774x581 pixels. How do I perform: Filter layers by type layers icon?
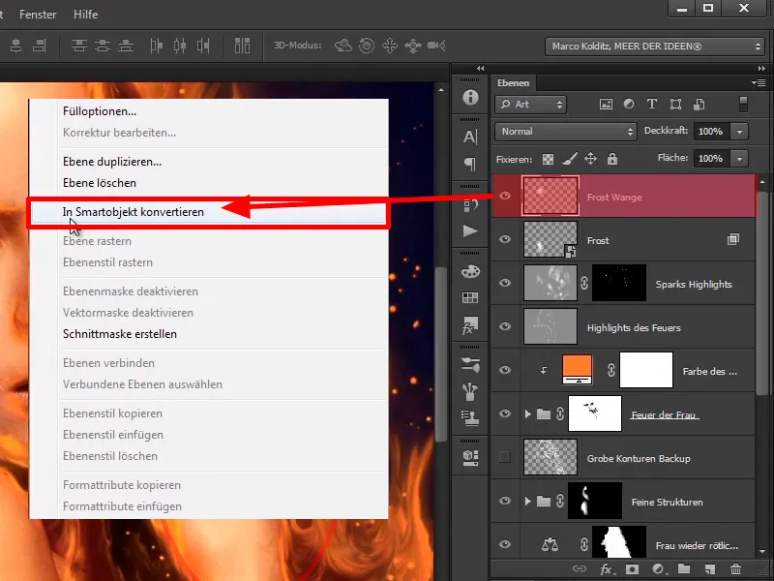tap(652, 105)
